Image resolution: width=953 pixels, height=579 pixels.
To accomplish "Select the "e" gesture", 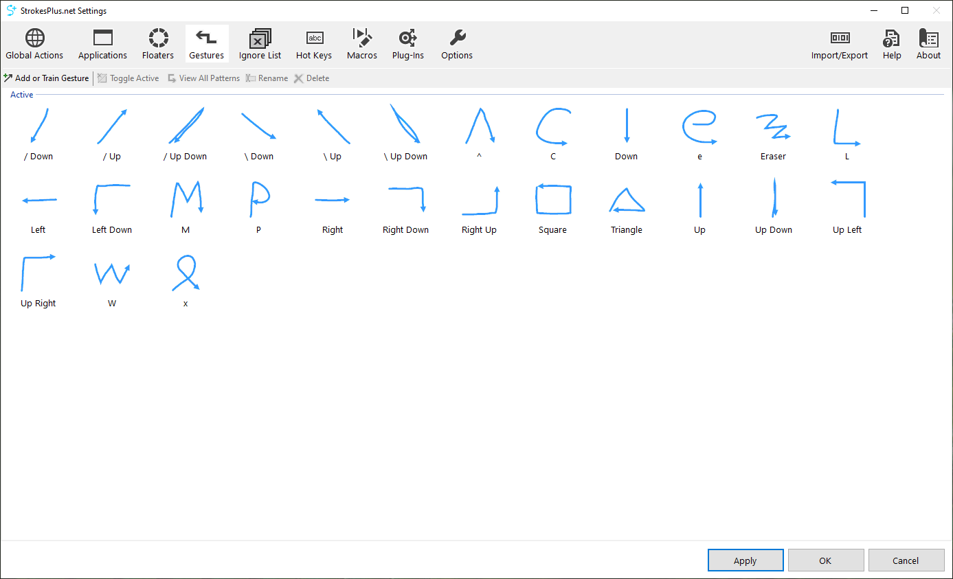I will (700, 133).
